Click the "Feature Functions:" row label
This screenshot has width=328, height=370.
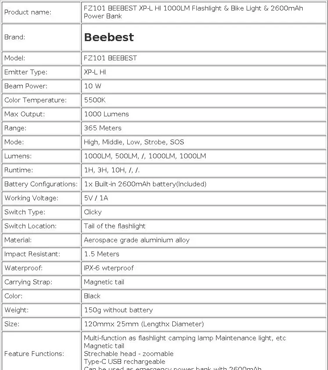tap(34, 353)
